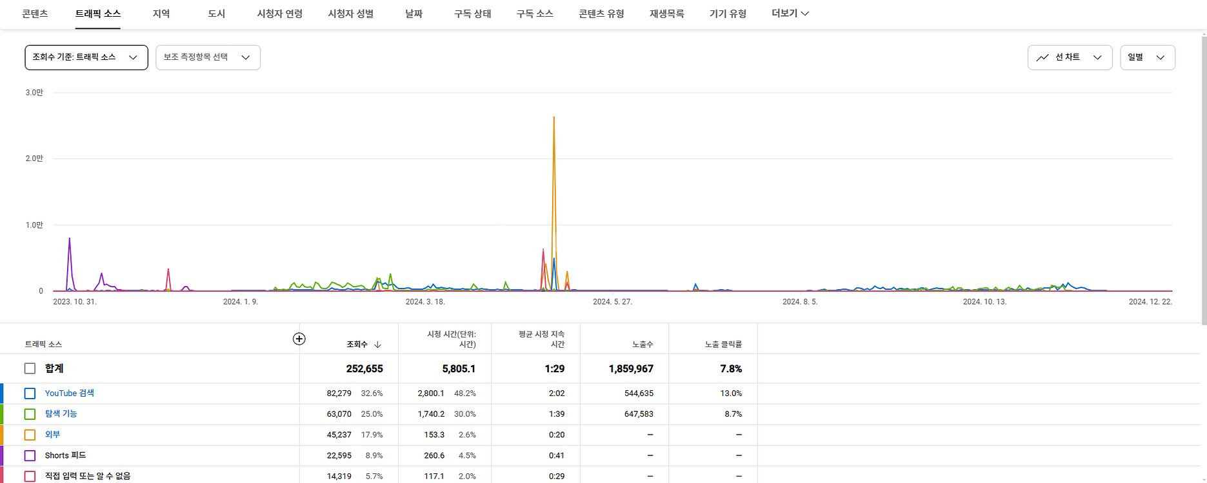Screen dimensions: 1207x483
Task: Click the 82,279 views cell
Action: (x=339, y=393)
